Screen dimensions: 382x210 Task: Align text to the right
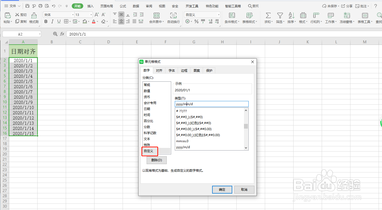coord(128,22)
